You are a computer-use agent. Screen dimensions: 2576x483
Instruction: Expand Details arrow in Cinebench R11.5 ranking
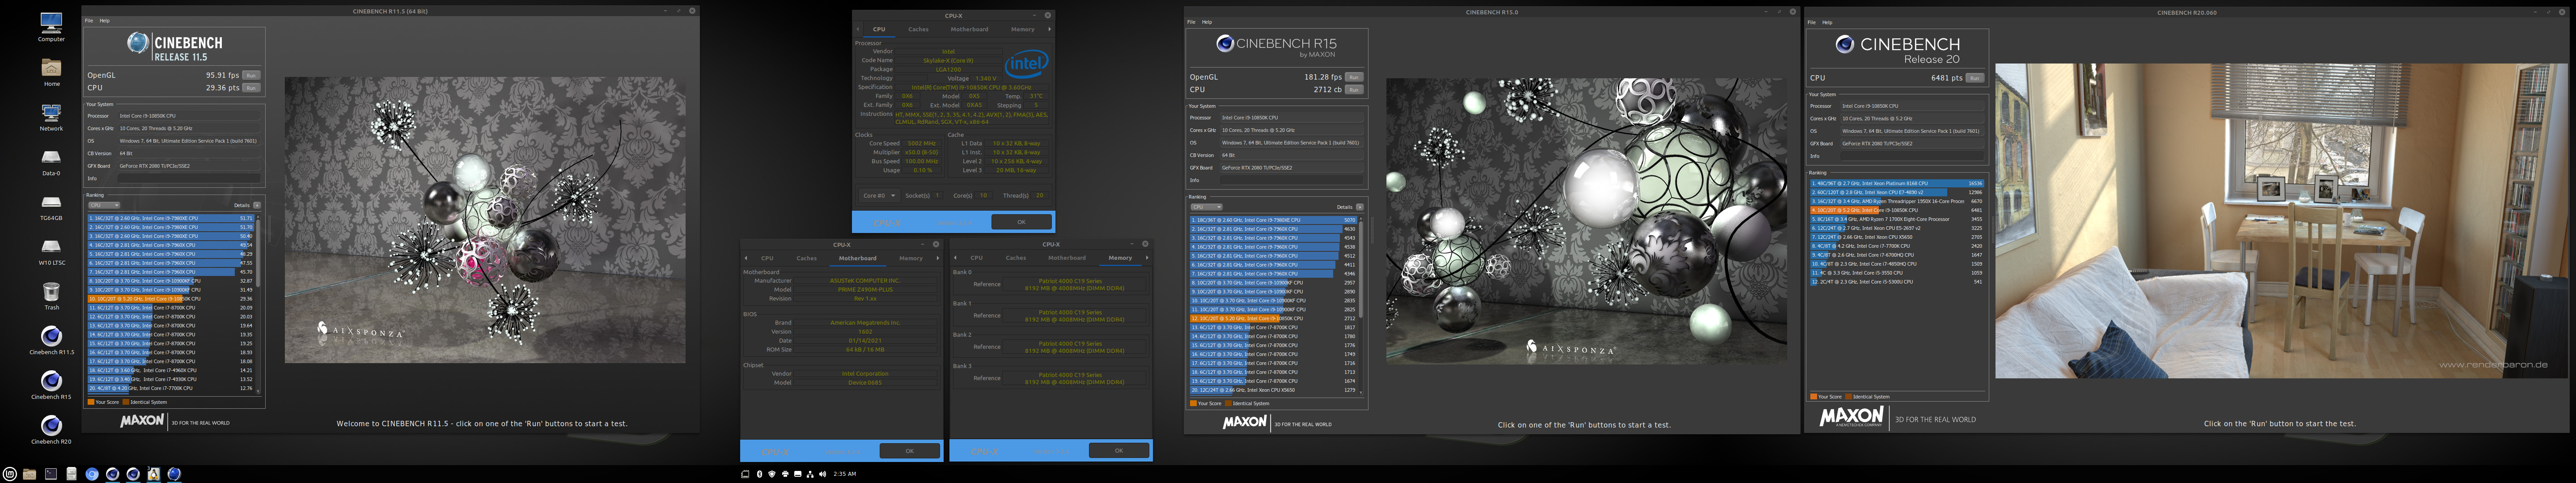[x=257, y=205]
